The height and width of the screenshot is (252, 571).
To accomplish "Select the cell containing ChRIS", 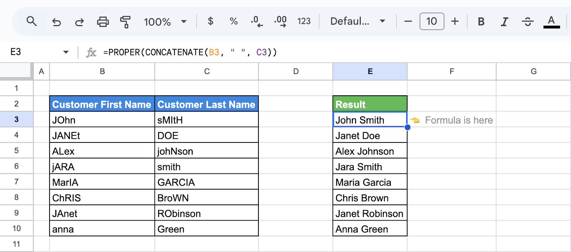I will [102, 197].
